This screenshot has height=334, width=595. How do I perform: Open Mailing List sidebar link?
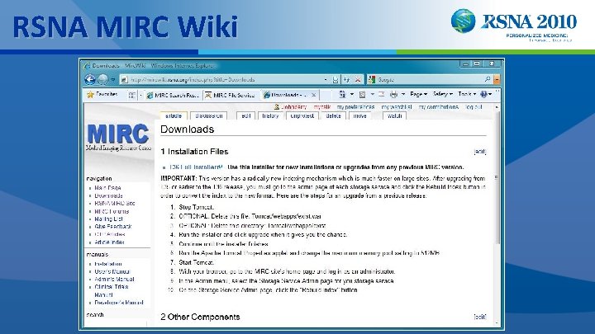point(108,219)
